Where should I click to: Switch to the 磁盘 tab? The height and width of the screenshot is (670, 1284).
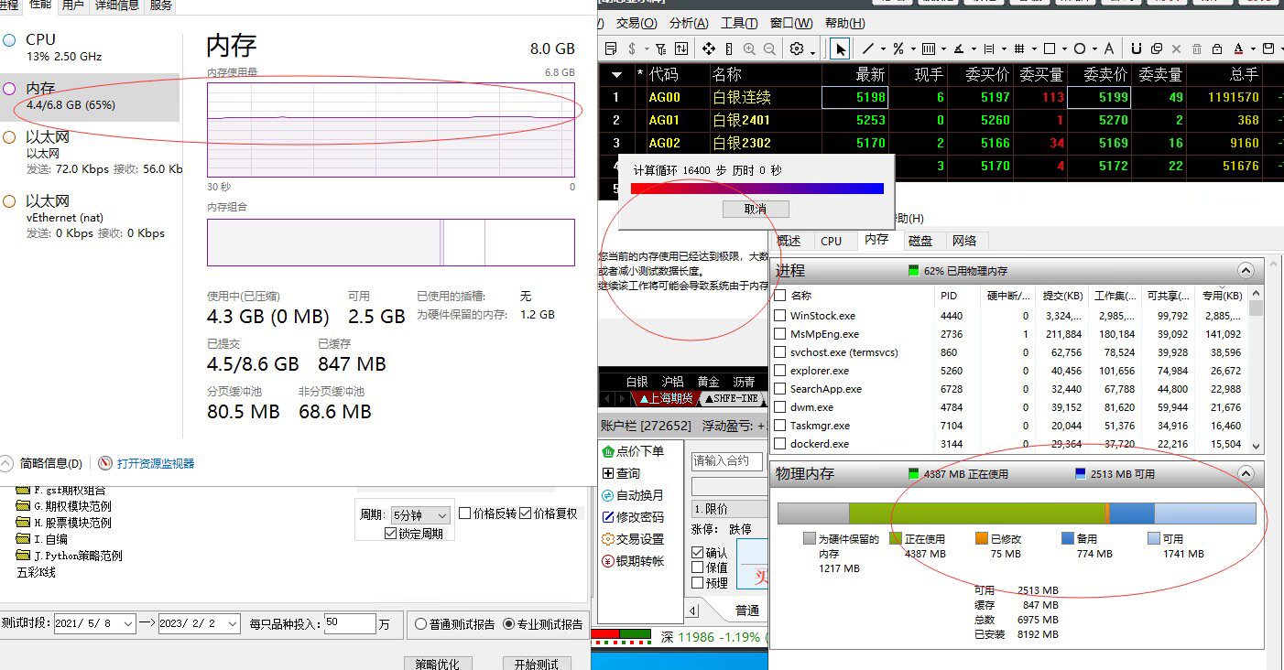[920, 240]
